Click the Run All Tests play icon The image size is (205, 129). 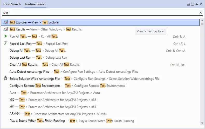(5, 36)
